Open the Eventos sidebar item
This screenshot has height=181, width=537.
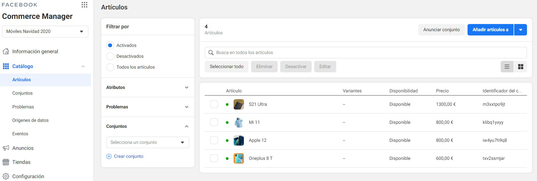click(20, 134)
